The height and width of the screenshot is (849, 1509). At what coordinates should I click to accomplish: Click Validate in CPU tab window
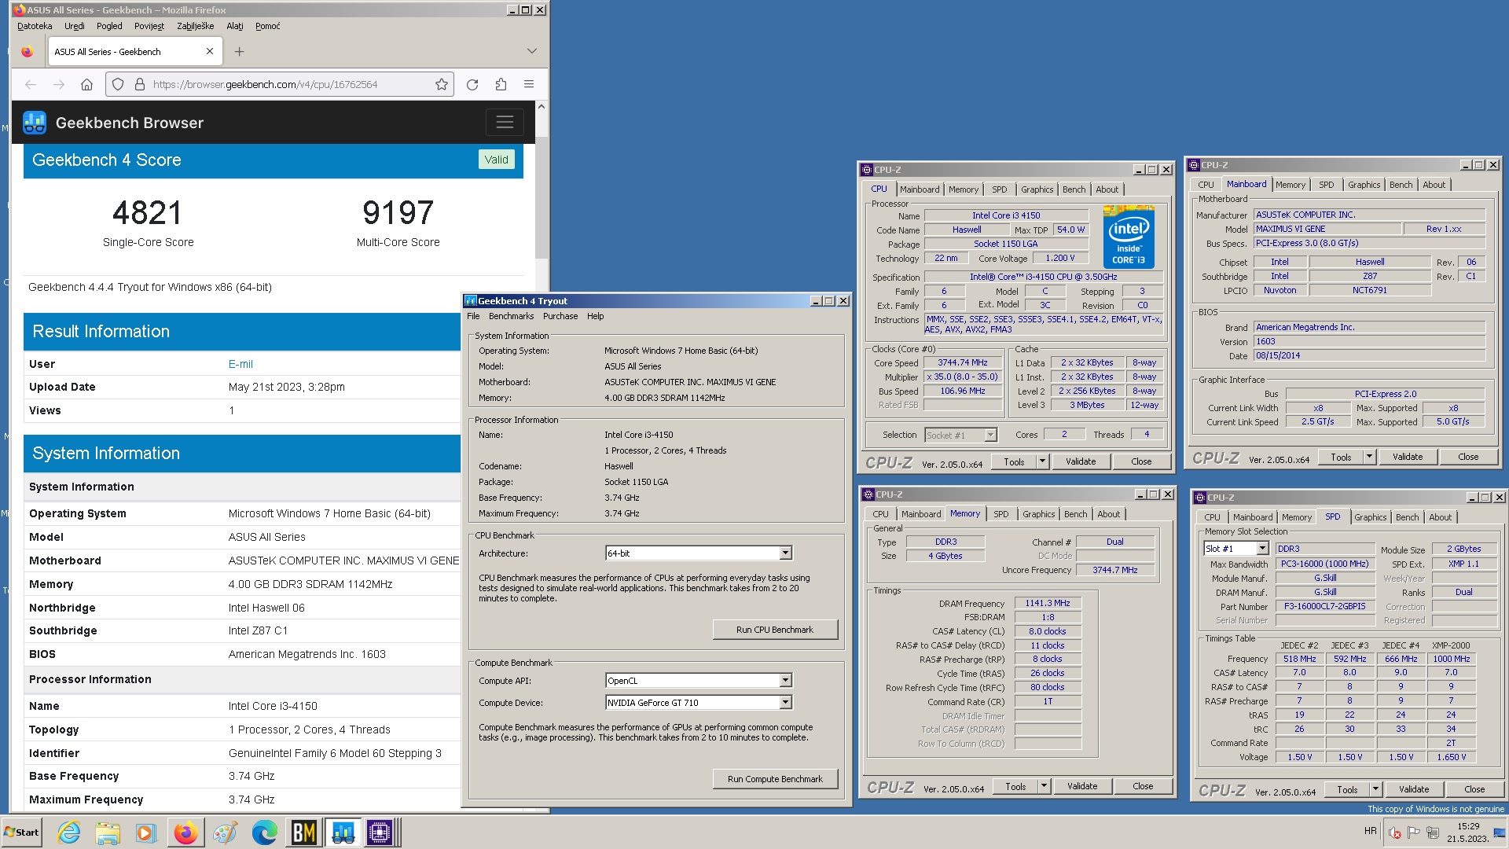1081,462
